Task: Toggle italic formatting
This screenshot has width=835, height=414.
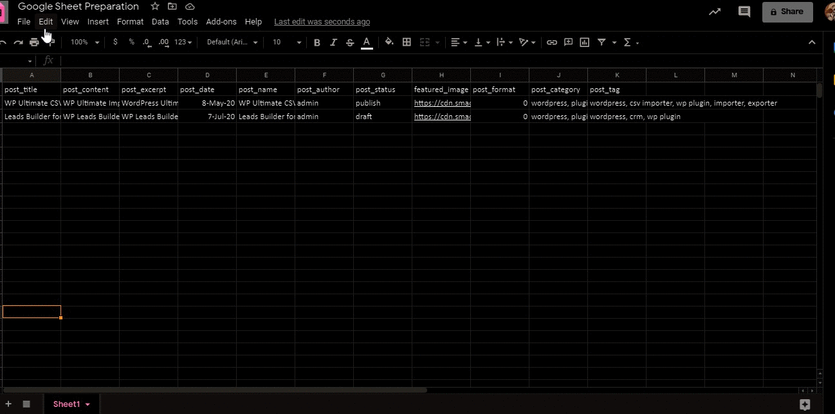Action: coord(333,42)
